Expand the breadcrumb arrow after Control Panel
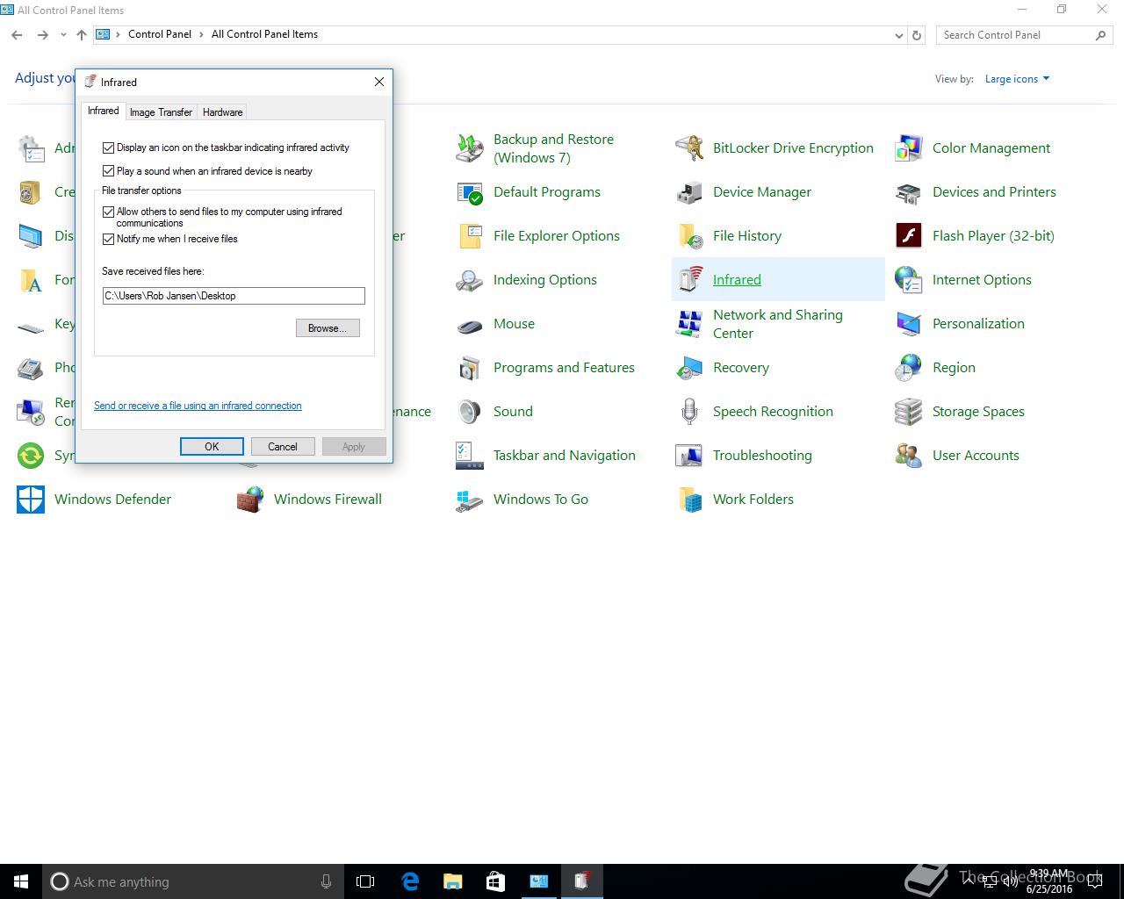 pyautogui.click(x=201, y=34)
